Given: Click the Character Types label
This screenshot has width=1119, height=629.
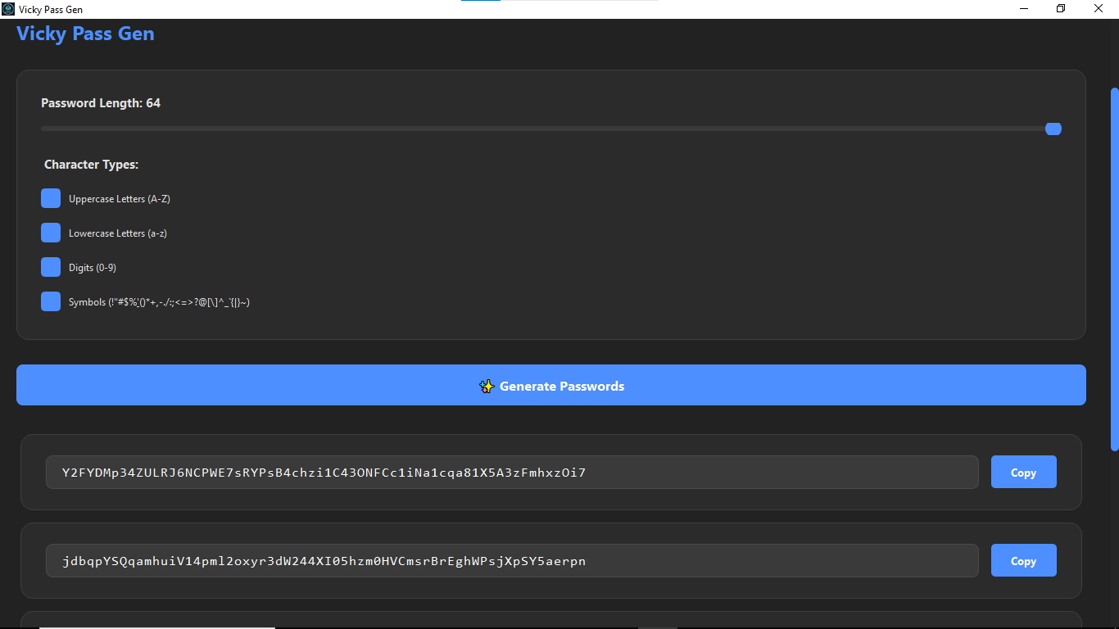Looking at the screenshot, I should (91, 165).
